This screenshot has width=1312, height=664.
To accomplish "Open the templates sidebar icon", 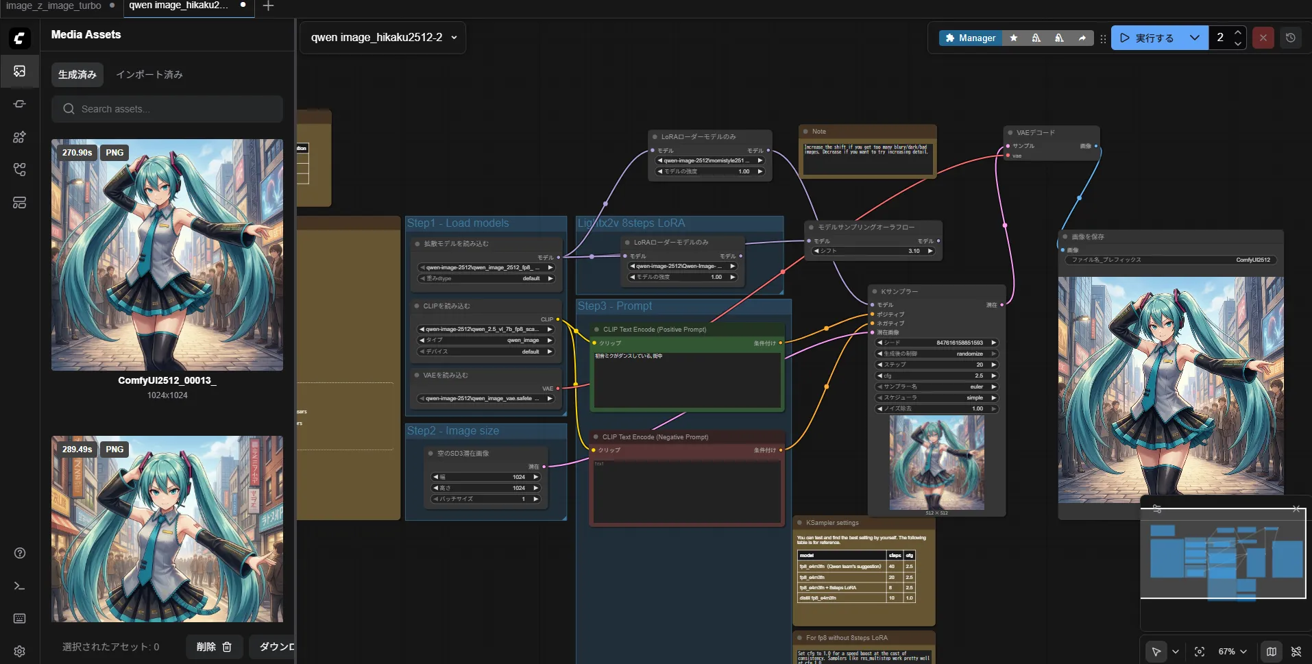I will tap(19, 203).
